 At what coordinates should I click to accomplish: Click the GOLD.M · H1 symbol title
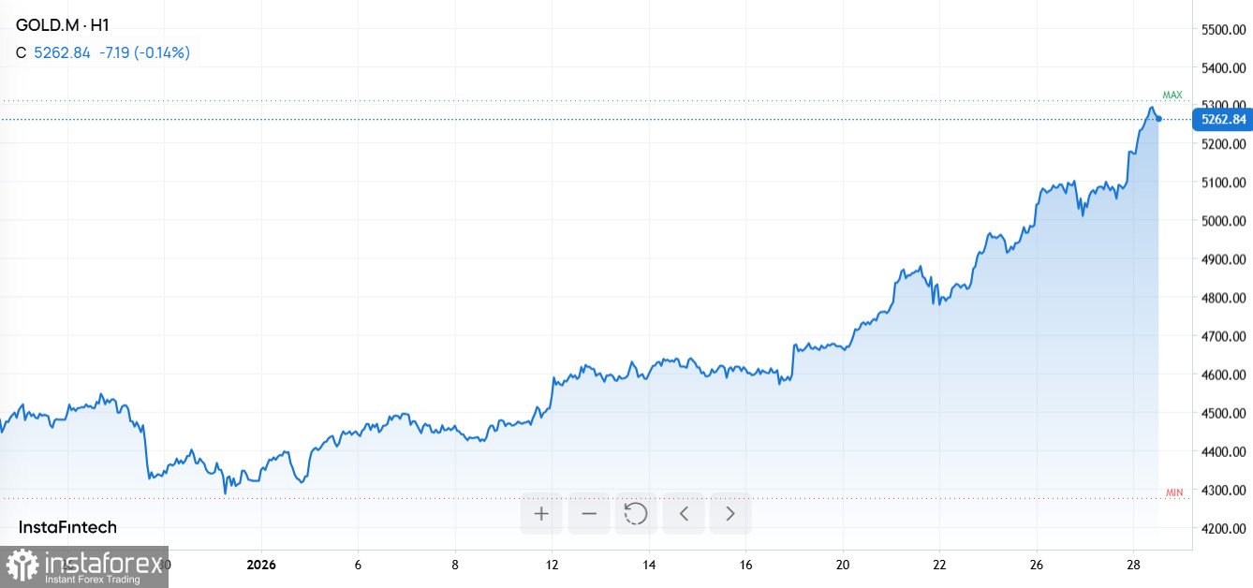63,25
